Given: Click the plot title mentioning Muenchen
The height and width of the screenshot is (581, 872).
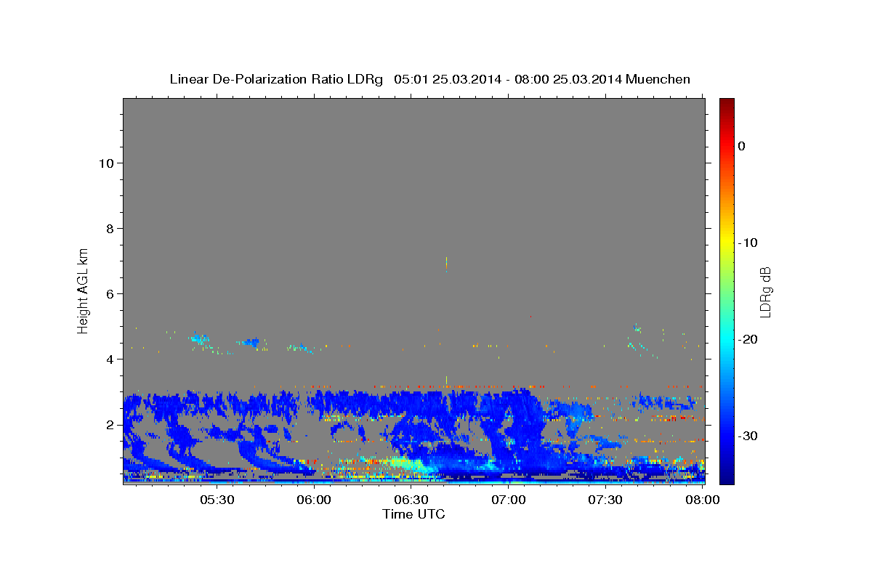Looking at the screenshot, I should point(429,79).
